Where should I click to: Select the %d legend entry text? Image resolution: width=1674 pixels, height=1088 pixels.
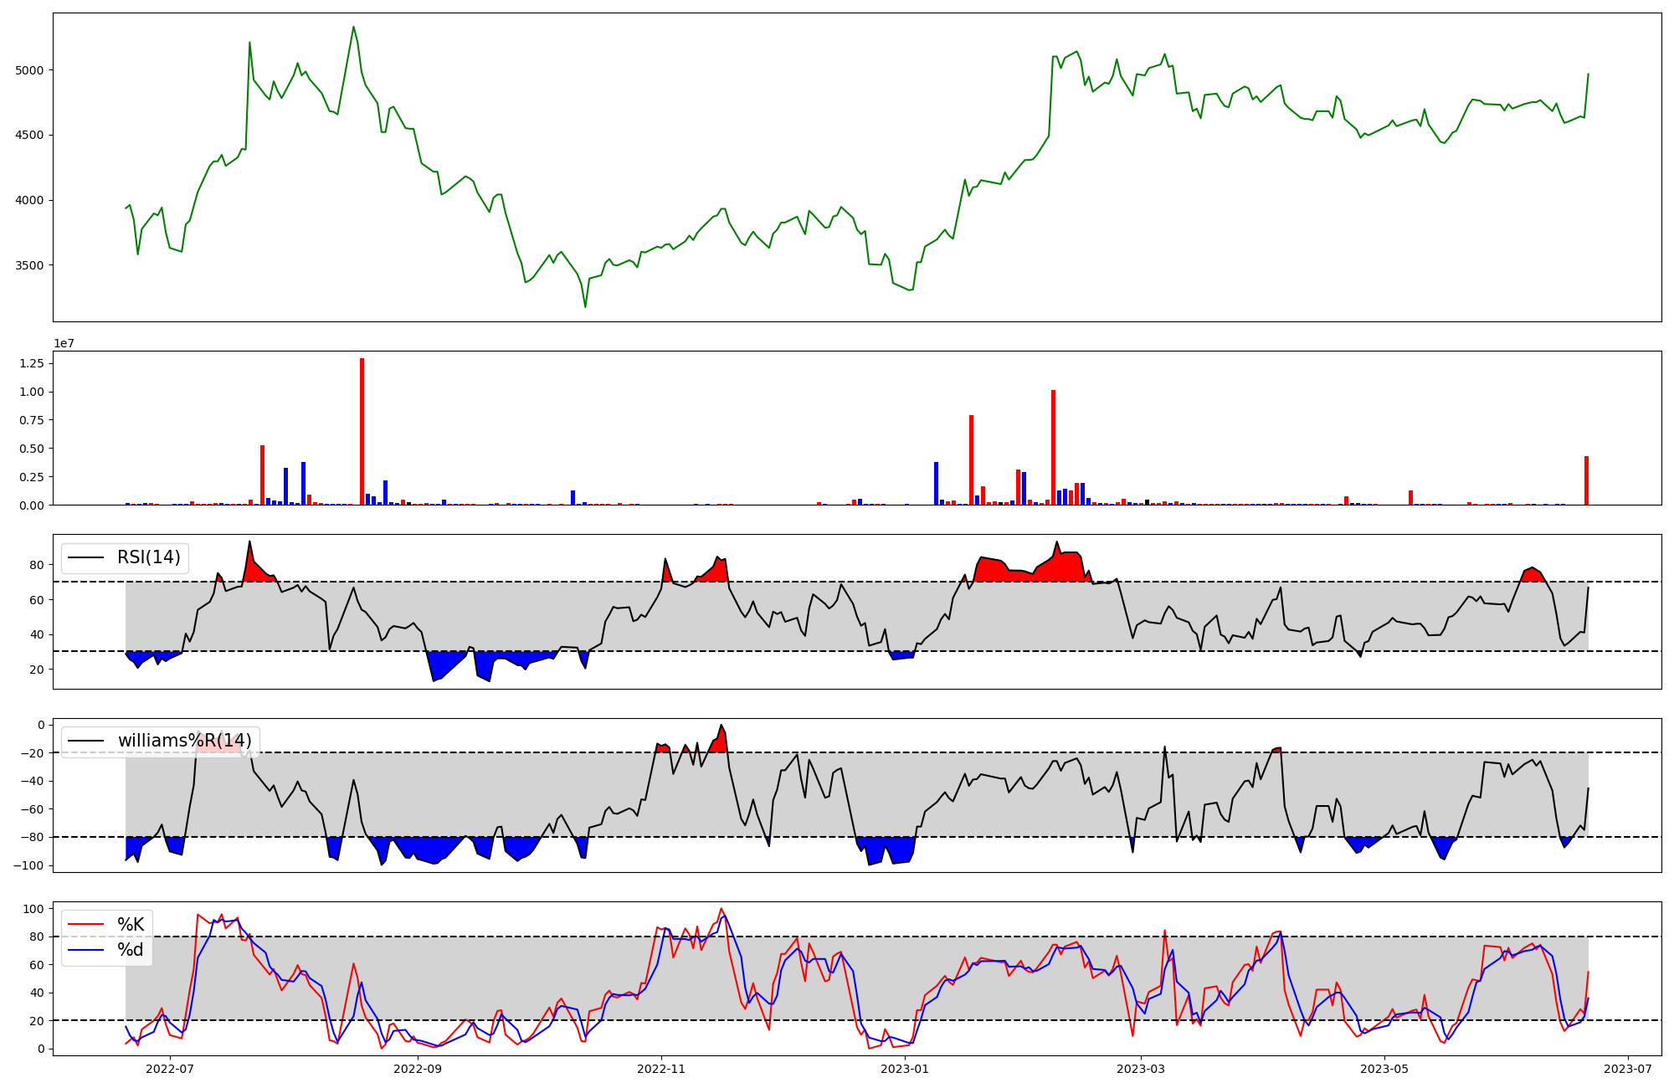click(x=131, y=950)
